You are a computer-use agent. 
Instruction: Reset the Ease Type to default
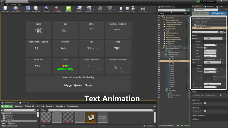pyautogui.click(x=218, y=72)
